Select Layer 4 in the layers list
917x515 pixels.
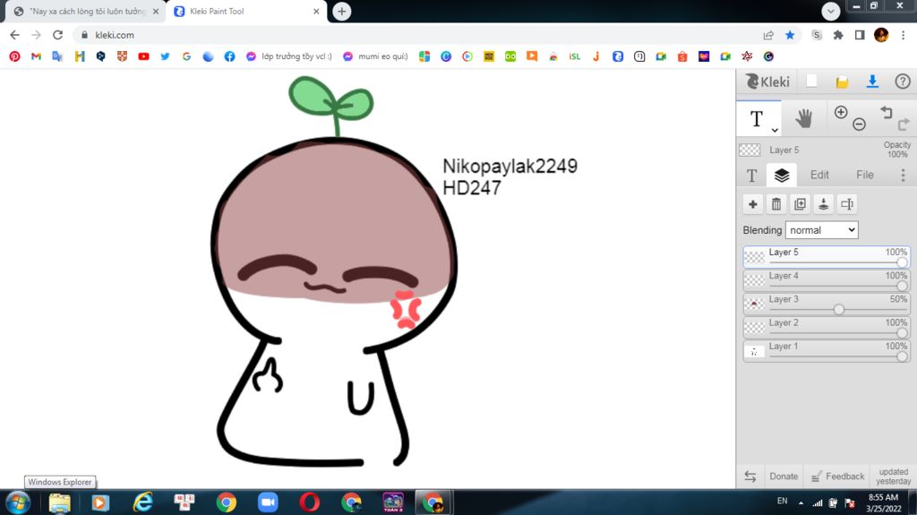click(x=827, y=281)
